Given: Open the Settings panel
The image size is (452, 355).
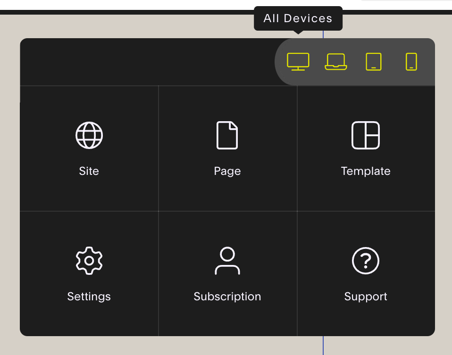Looking at the screenshot, I should pos(89,273).
